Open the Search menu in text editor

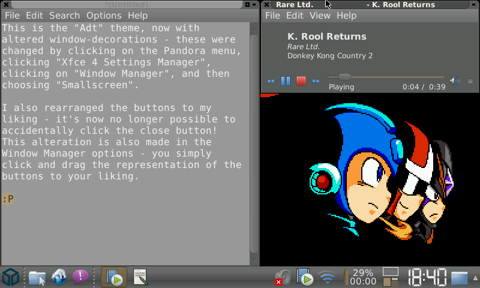click(64, 16)
